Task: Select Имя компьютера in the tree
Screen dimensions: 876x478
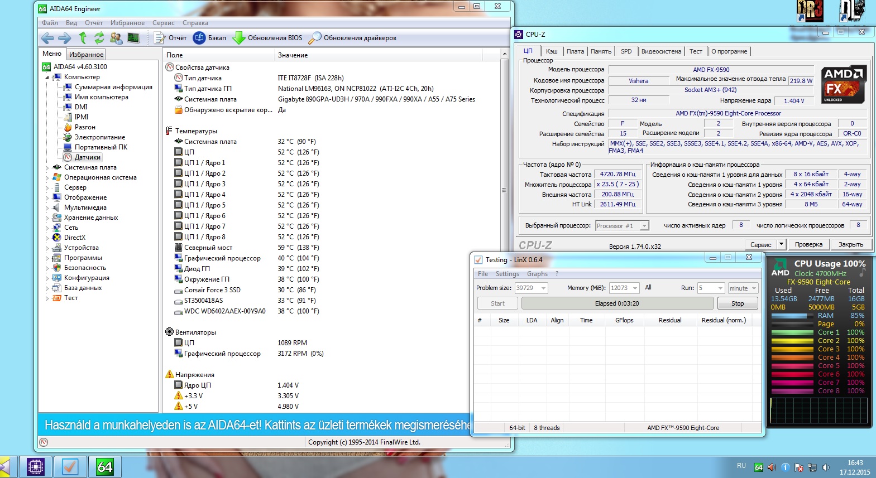Action: (102, 97)
